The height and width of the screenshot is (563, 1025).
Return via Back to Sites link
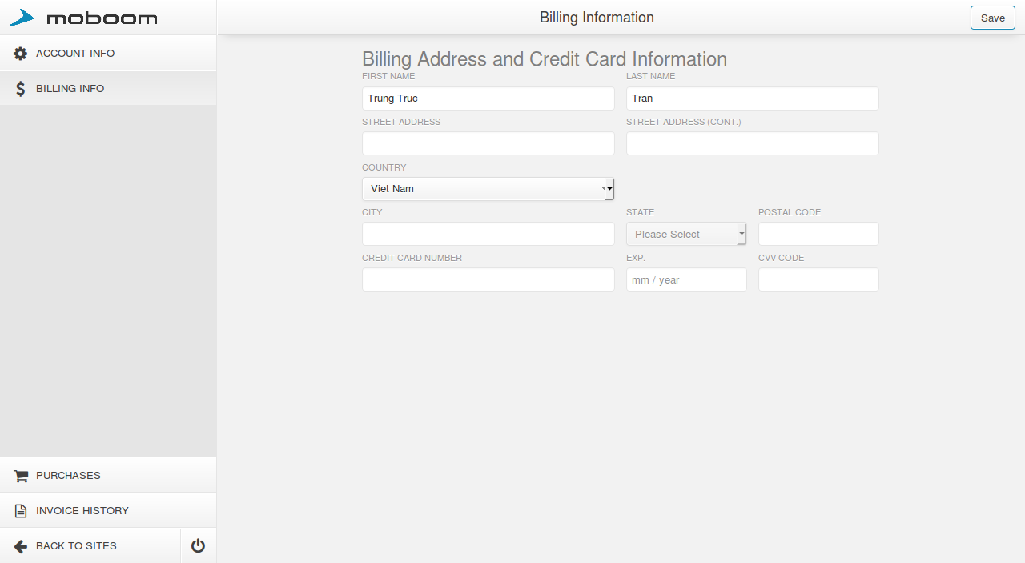click(x=76, y=546)
